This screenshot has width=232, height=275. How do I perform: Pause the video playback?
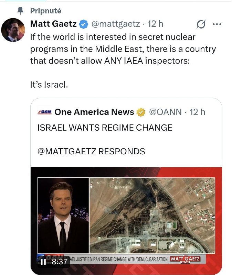[44, 262]
